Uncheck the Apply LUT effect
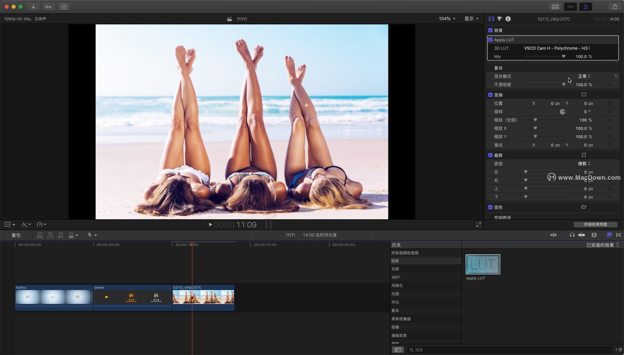 coord(490,40)
